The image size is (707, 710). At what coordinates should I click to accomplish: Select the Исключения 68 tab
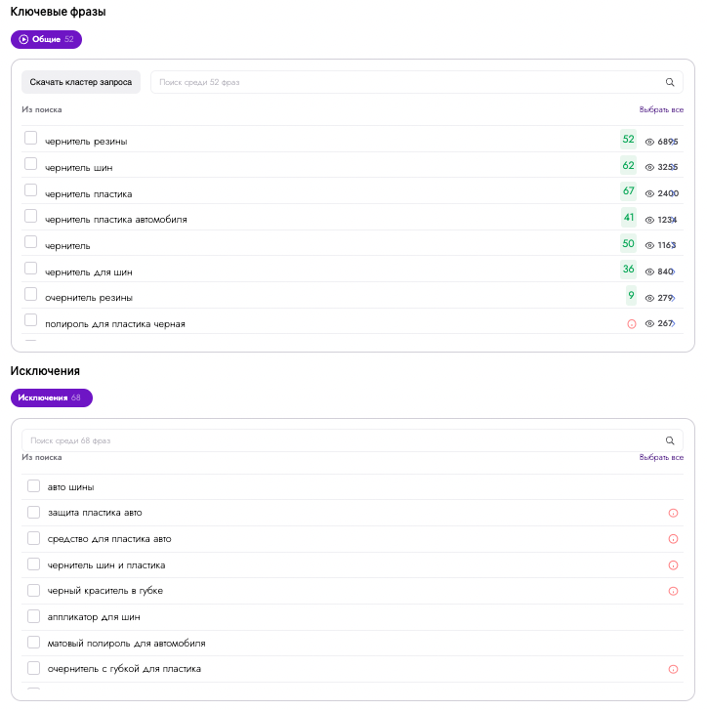(x=52, y=398)
